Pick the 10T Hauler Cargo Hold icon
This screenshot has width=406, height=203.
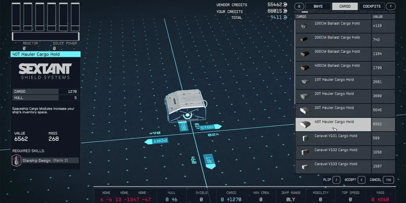(304, 82)
